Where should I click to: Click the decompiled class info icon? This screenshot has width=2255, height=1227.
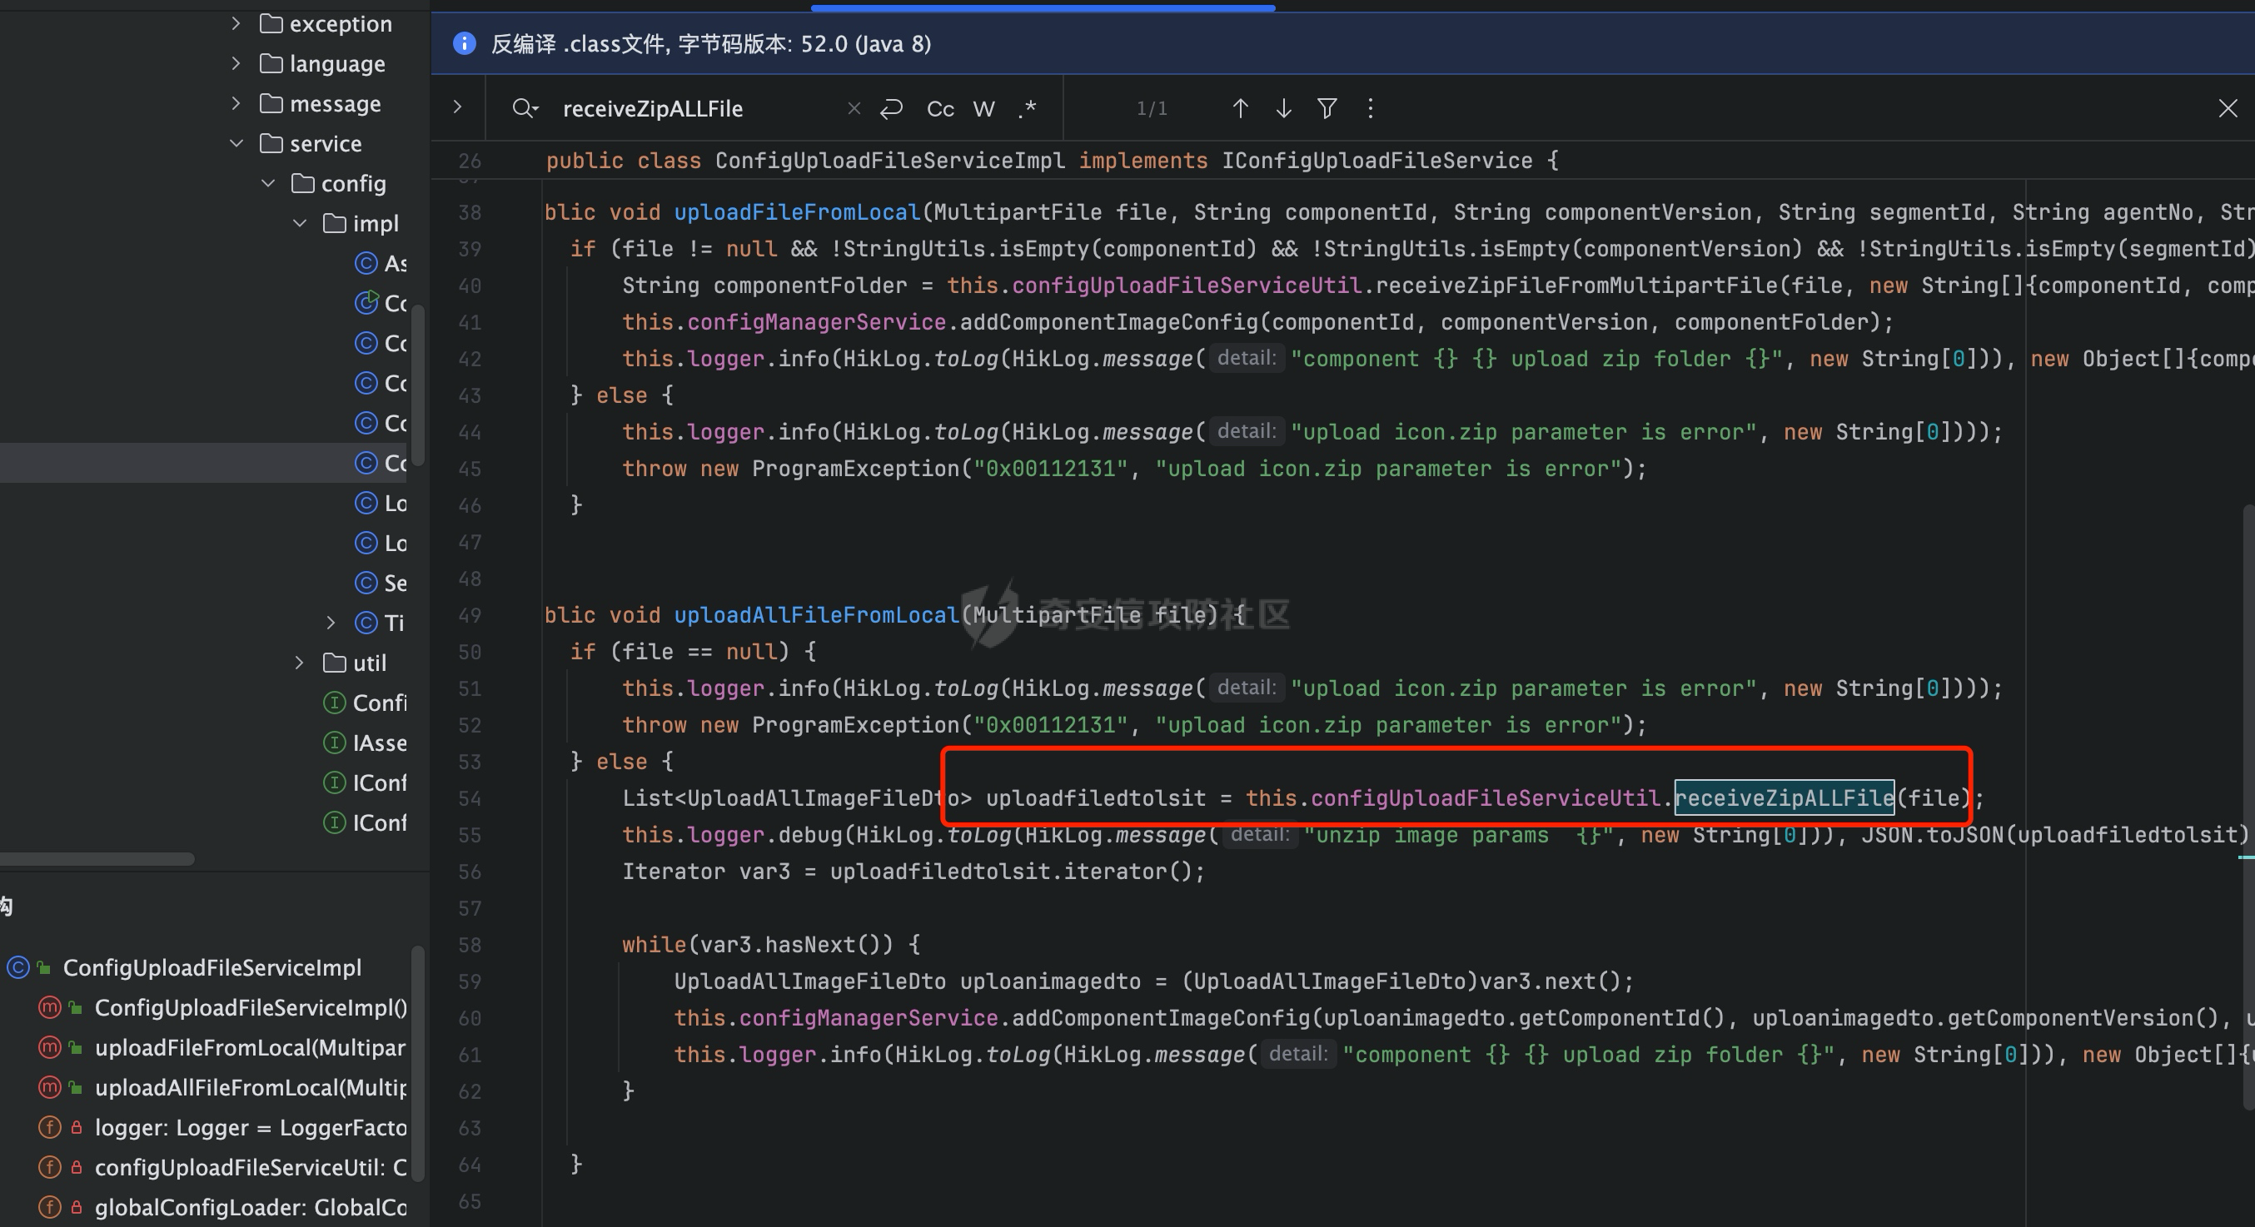465,44
